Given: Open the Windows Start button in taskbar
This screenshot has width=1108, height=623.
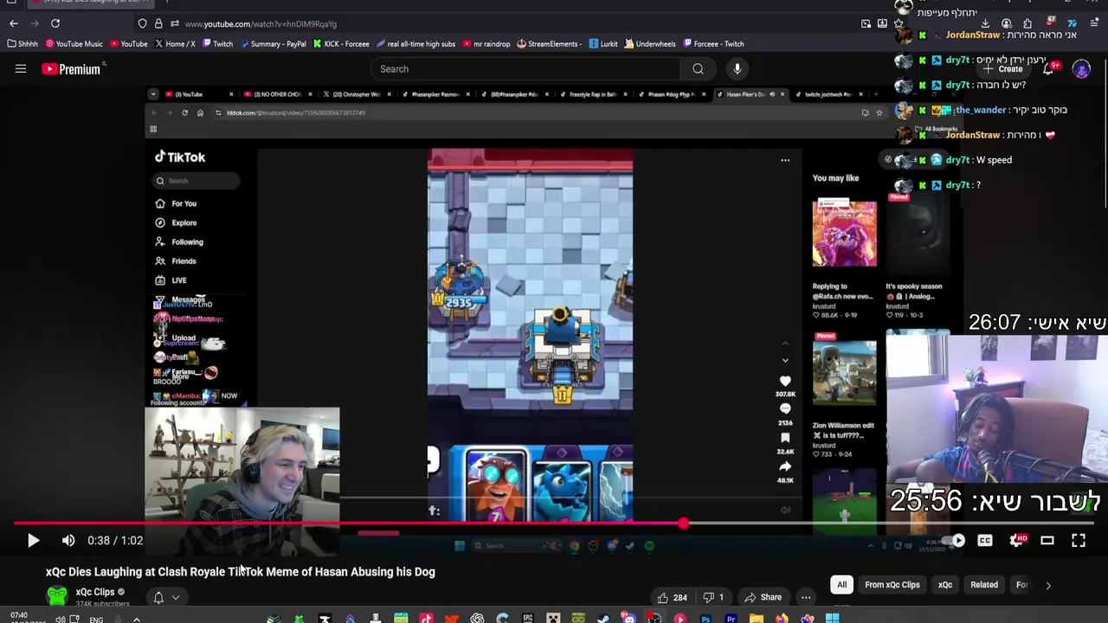Looking at the screenshot, I should (x=832, y=618).
